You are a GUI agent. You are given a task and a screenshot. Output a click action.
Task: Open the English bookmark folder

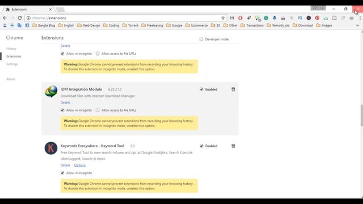pos(66,25)
